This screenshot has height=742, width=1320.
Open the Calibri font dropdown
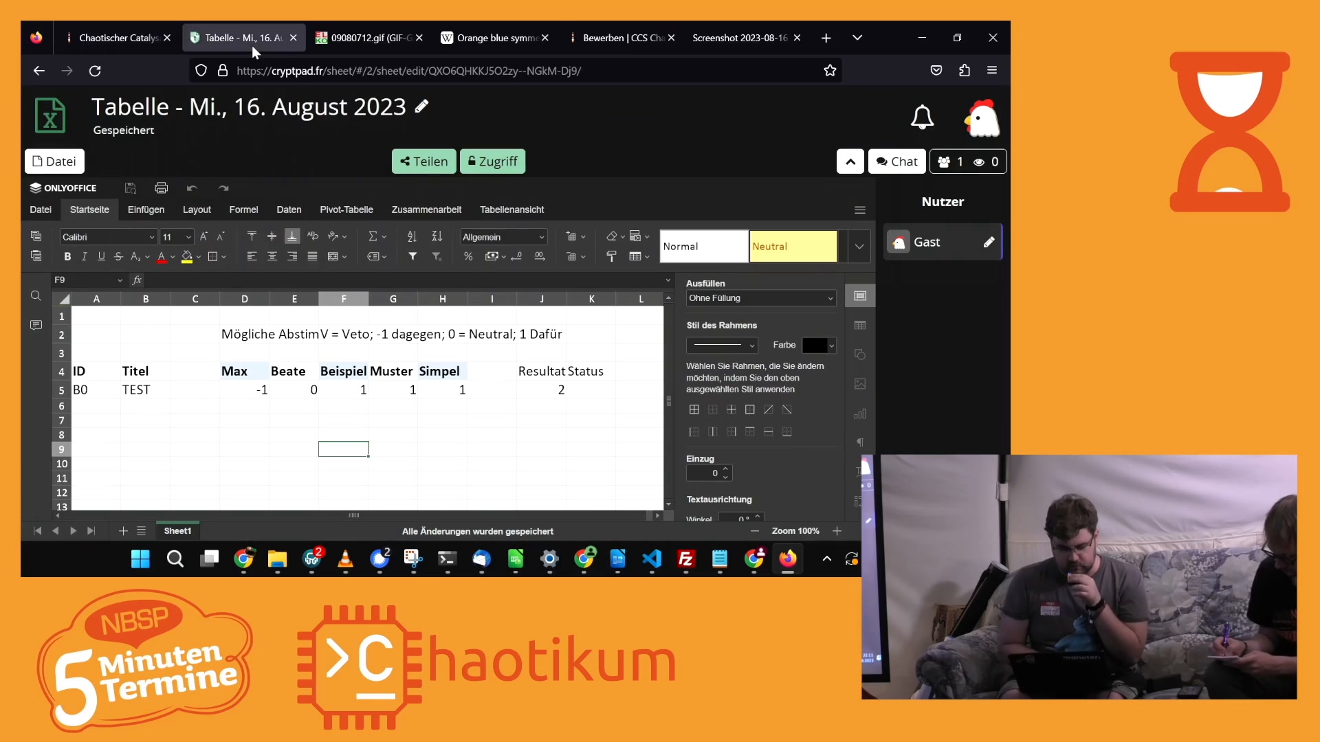point(152,237)
